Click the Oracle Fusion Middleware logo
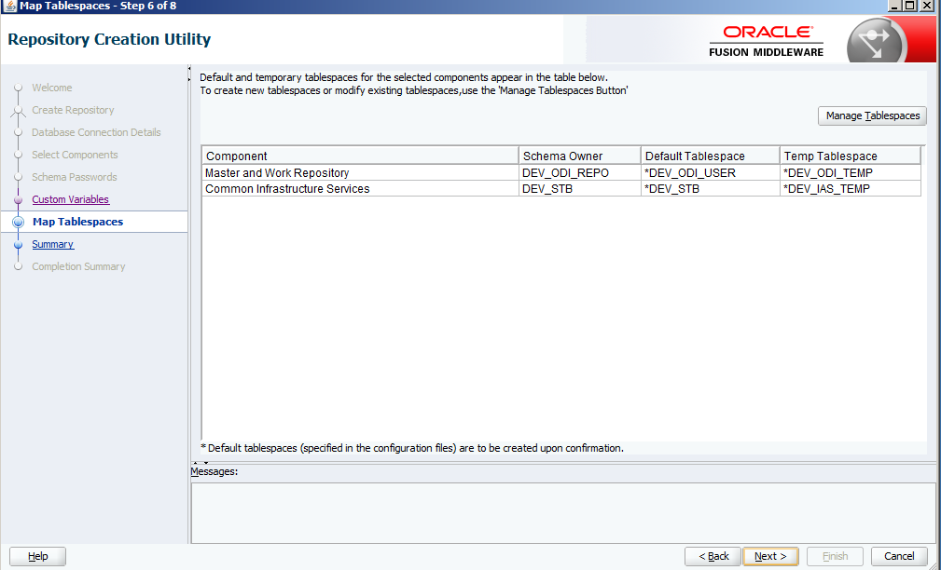Viewport: 941px width, 570px height. pos(766,41)
